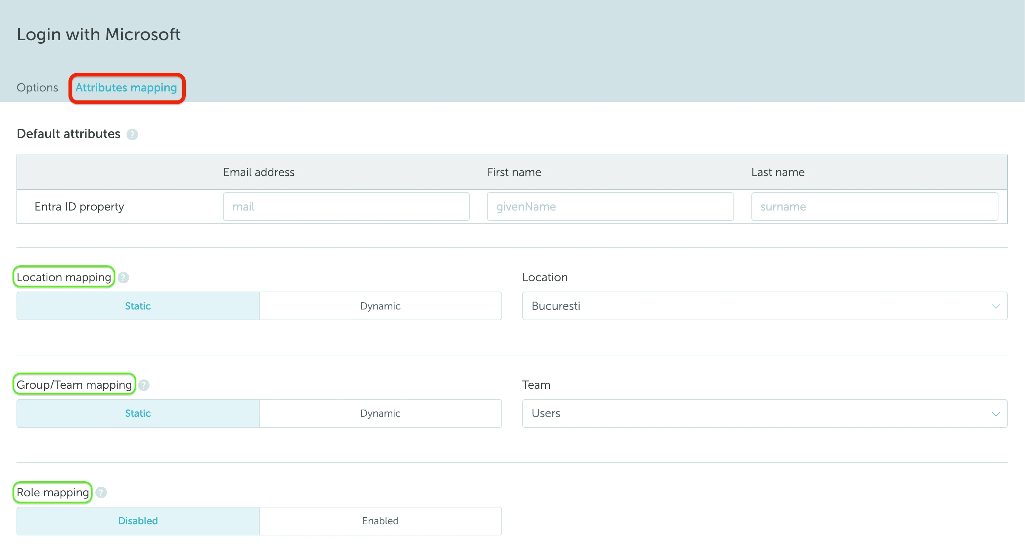The width and height of the screenshot is (1025, 553).
Task: Click the Default attributes section title
Action: pyautogui.click(x=69, y=134)
